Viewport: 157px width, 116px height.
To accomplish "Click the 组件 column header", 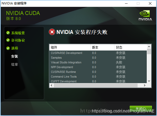I will coord(70,47).
